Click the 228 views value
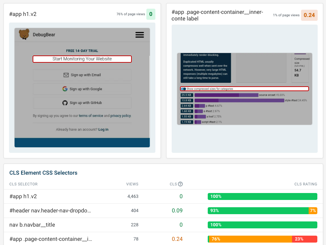 point(135,225)
